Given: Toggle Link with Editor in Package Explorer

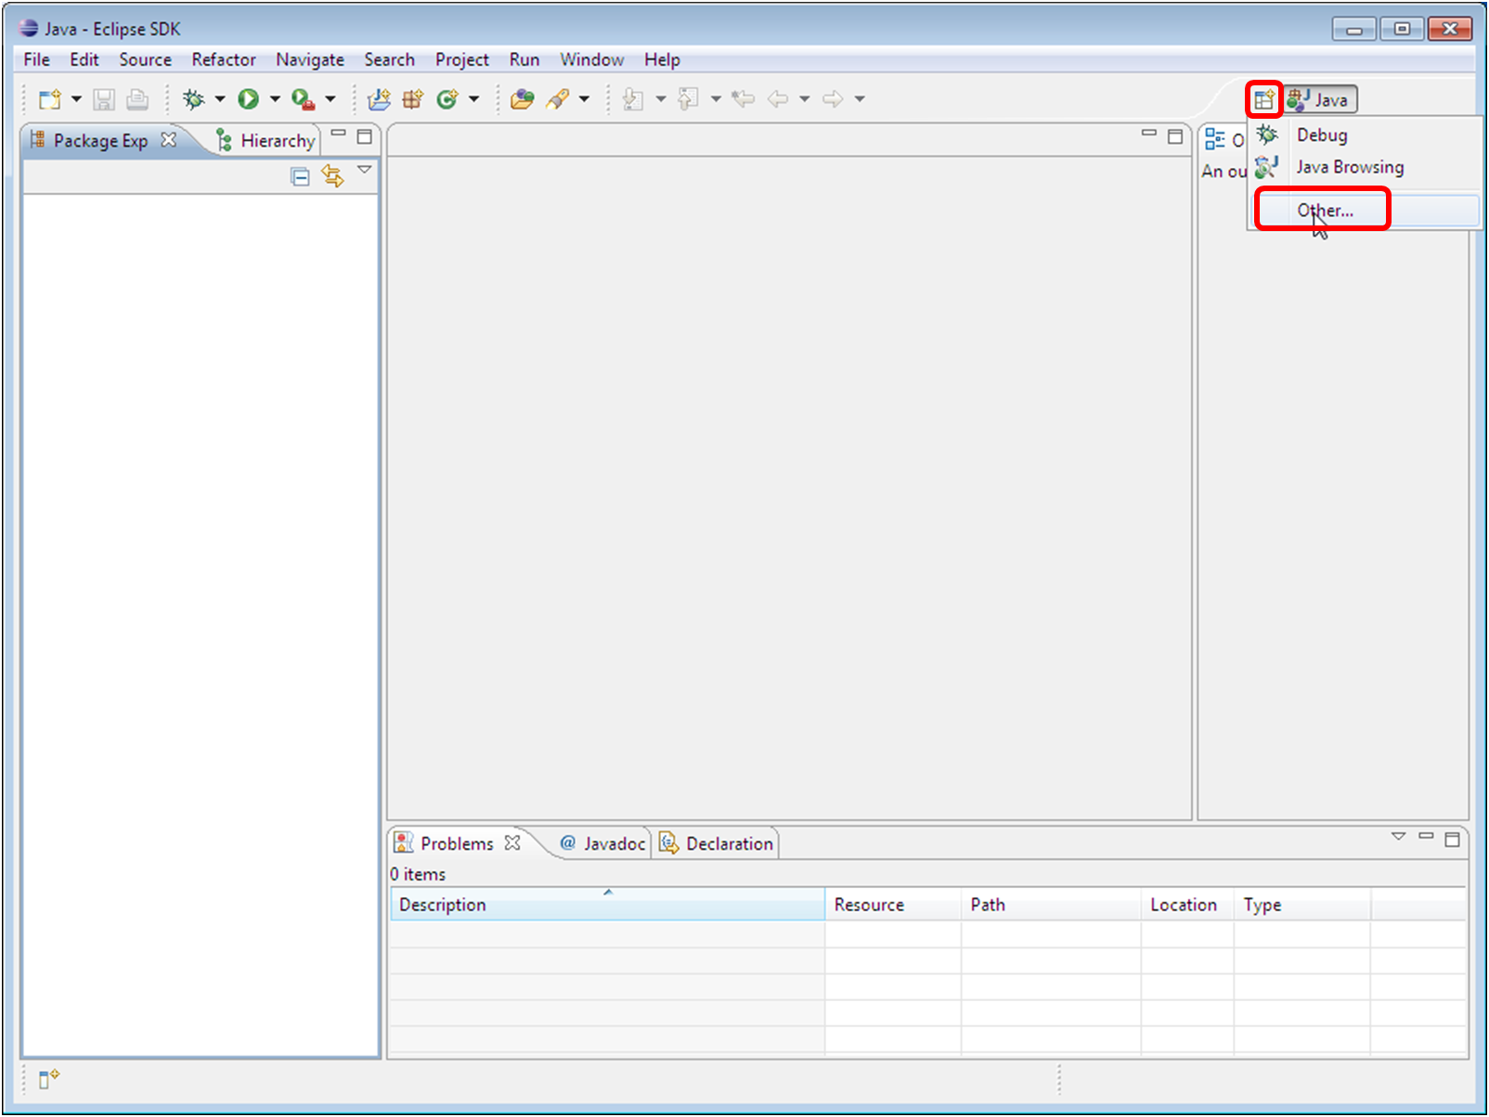Looking at the screenshot, I should 332,176.
